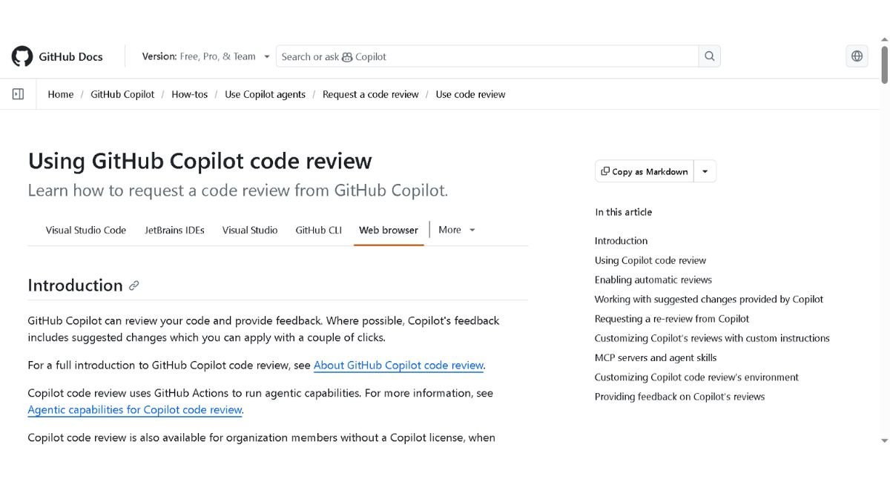
Task: Jump to Working with suggested changes section
Action: pyautogui.click(x=709, y=300)
